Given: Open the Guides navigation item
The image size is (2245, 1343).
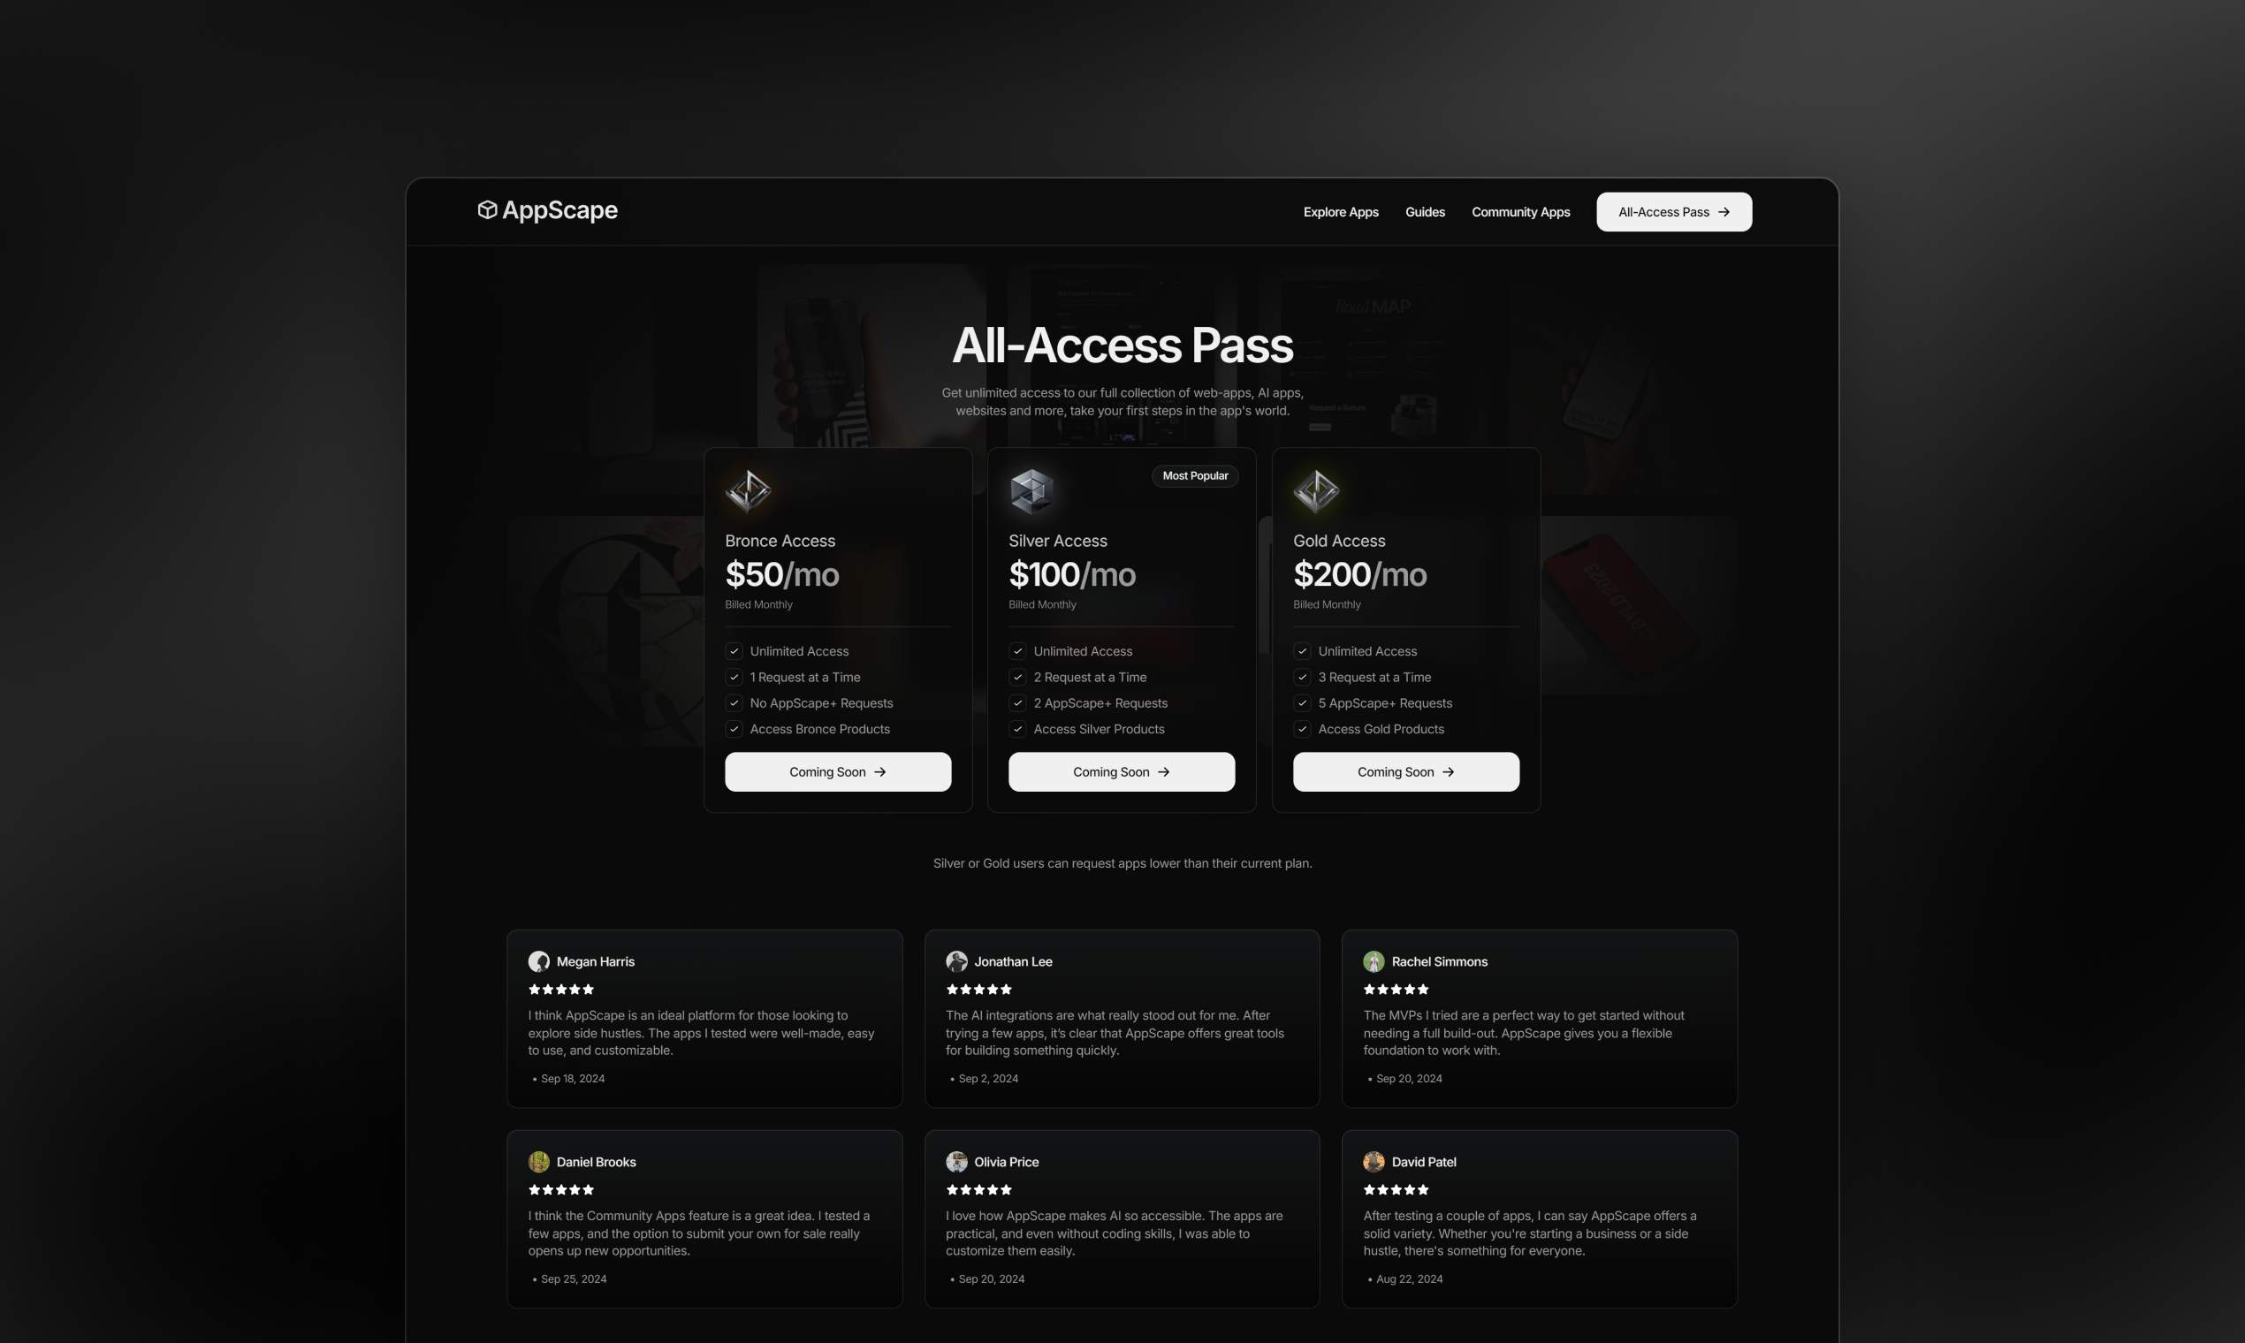Looking at the screenshot, I should [x=1425, y=212].
